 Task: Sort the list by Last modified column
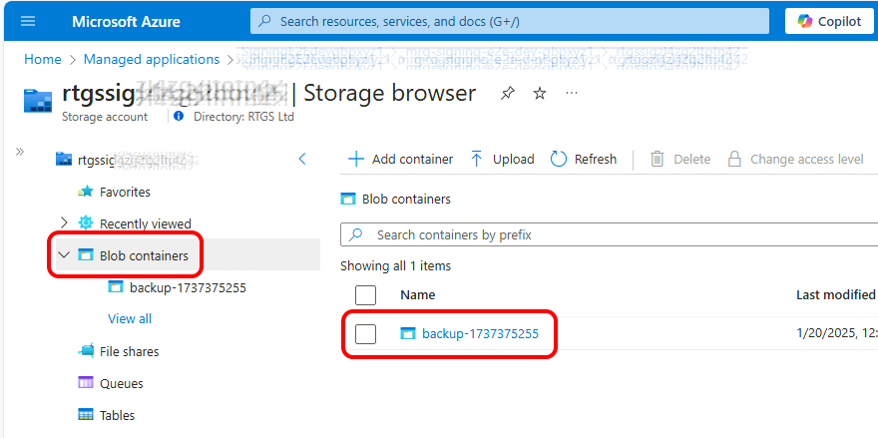(x=835, y=294)
